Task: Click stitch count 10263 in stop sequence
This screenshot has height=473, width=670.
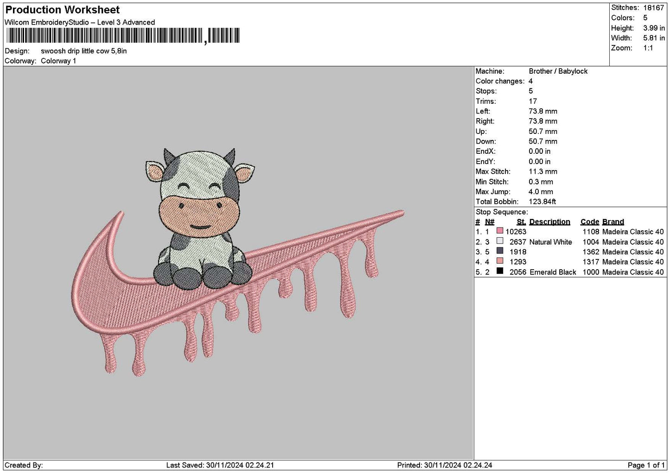Action: pyautogui.click(x=516, y=232)
